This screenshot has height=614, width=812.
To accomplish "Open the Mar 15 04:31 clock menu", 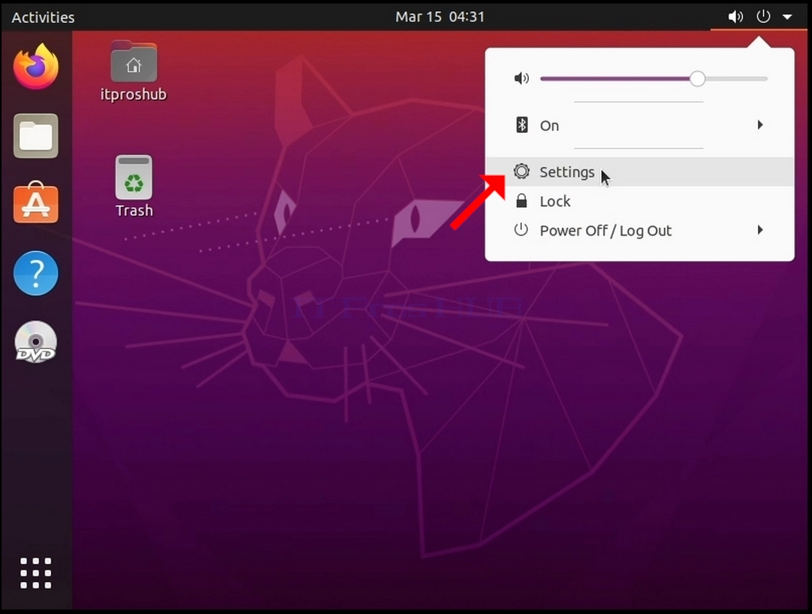I will [x=440, y=17].
